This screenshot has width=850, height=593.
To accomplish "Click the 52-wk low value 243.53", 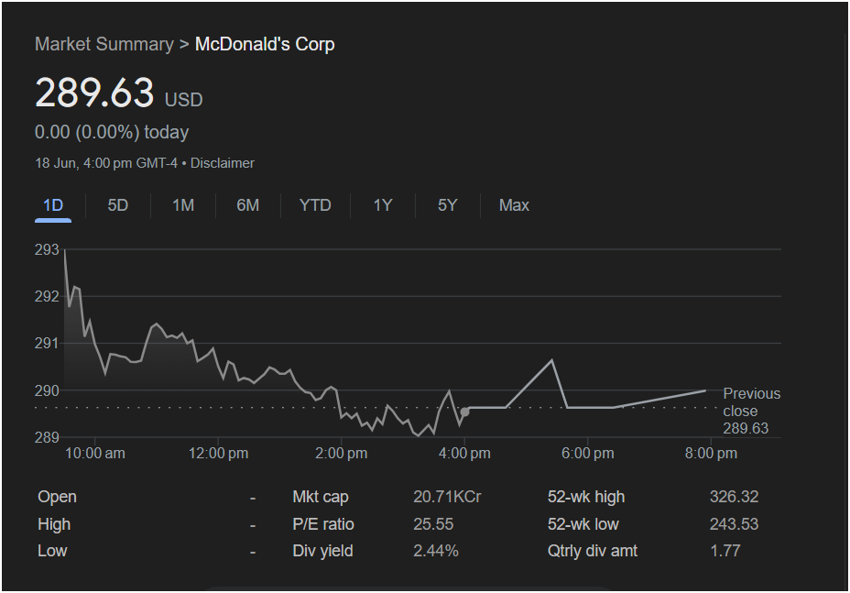I will [x=734, y=524].
